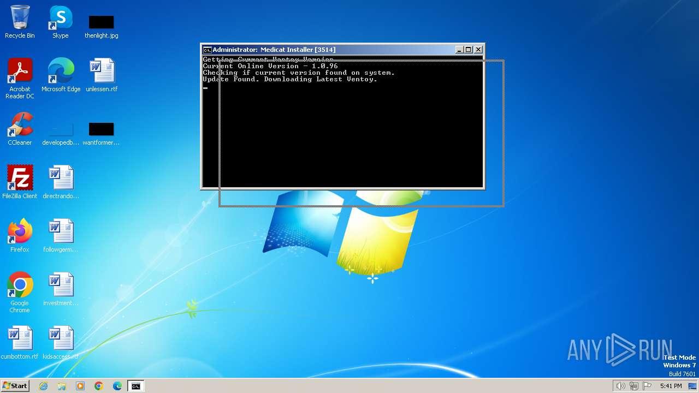Open the Acrobat Reader DC shortcut

(20, 79)
